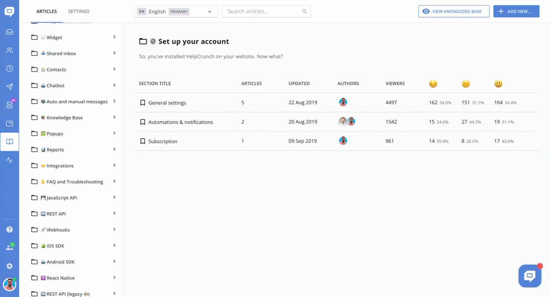The image size is (551, 297).
Task: Open the language selector dropdown
Action: [x=176, y=11]
